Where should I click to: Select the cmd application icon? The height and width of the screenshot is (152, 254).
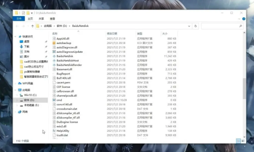pos(54,100)
